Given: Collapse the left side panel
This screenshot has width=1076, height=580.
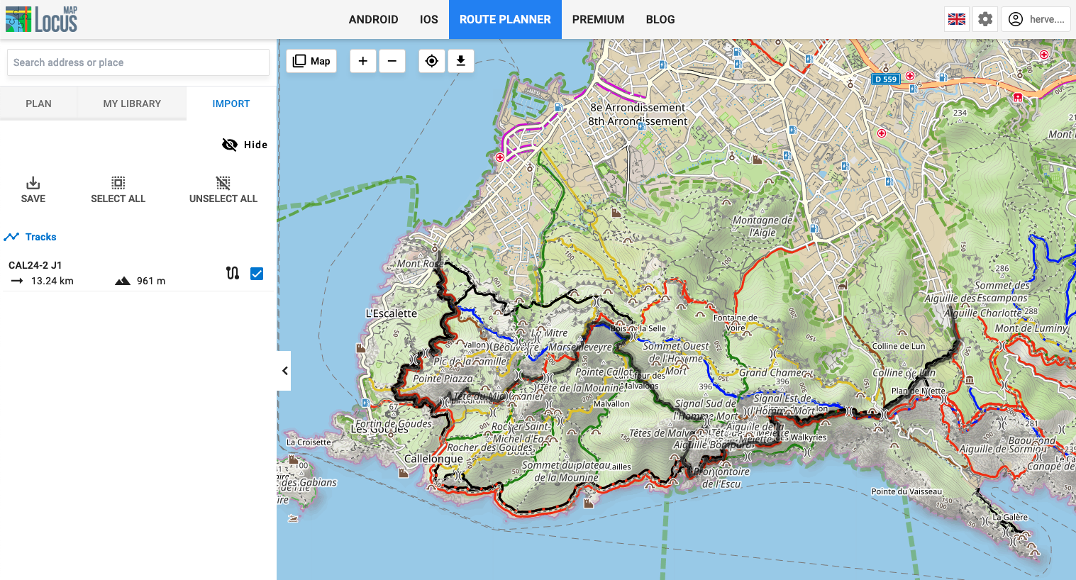Looking at the screenshot, I should 284,371.
